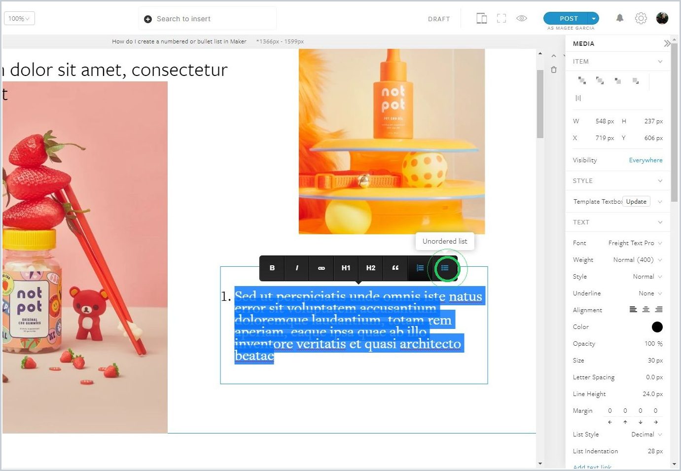Image resolution: width=681 pixels, height=471 pixels.
Task: Enter fullscreen mode from the top bar
Action: 502,19
